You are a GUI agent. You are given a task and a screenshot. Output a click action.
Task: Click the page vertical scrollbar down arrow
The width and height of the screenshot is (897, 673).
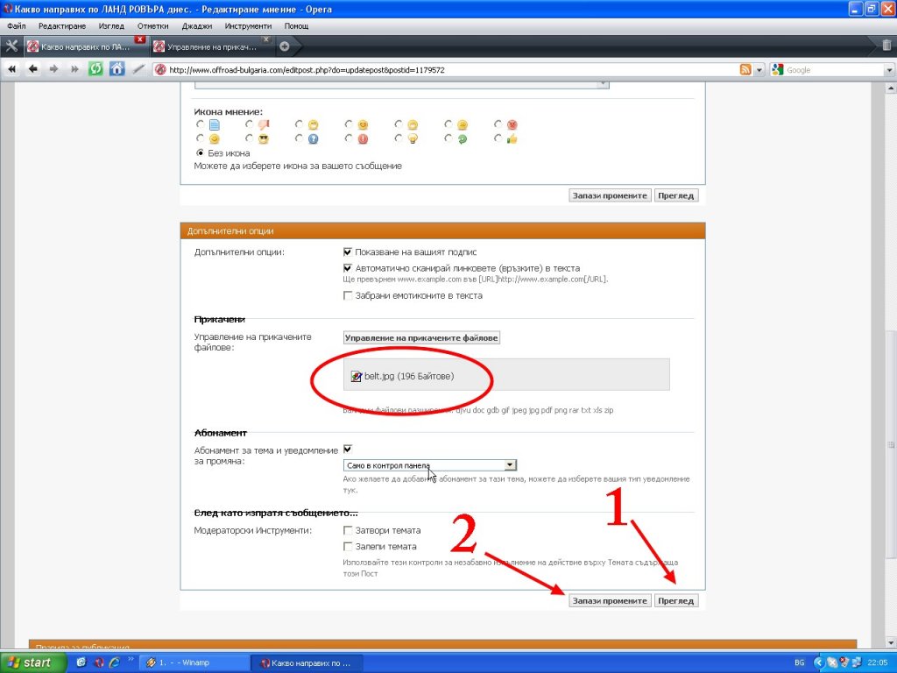click(x=891, y=642)
